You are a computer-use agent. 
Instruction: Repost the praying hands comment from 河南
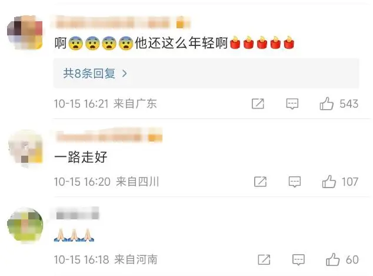click(x=264, y=259)
